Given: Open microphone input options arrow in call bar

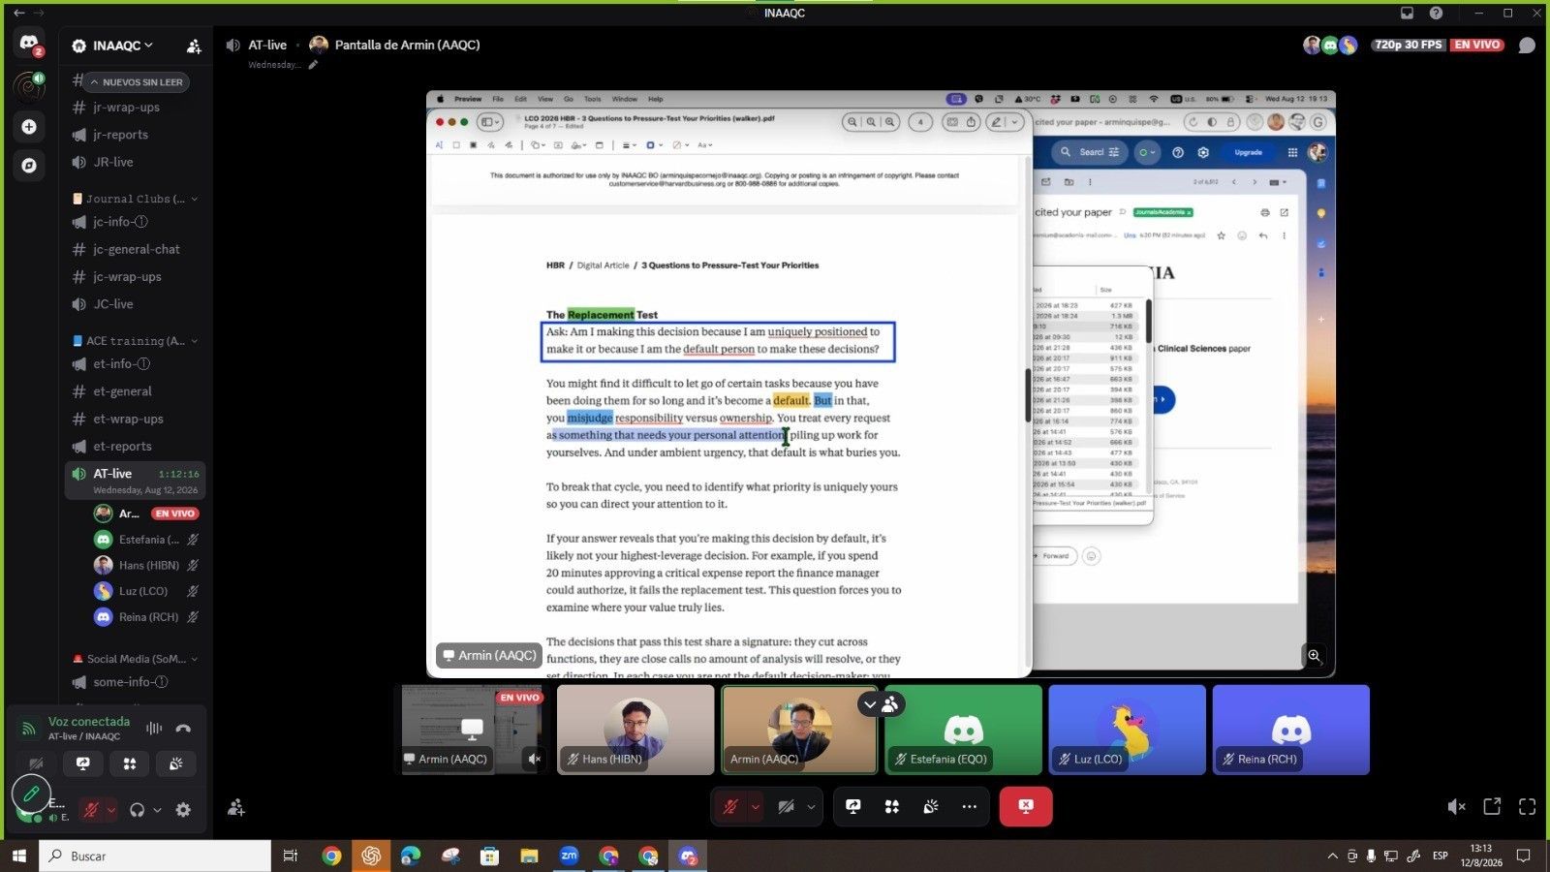Looking at the screenshot, I should pyautogui.click(x=755, y=806).
